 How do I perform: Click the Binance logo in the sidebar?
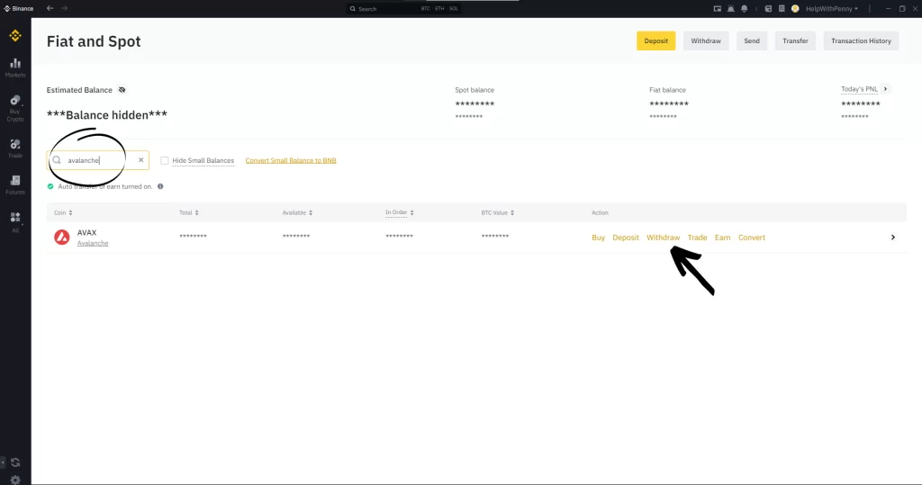[15, 36]
